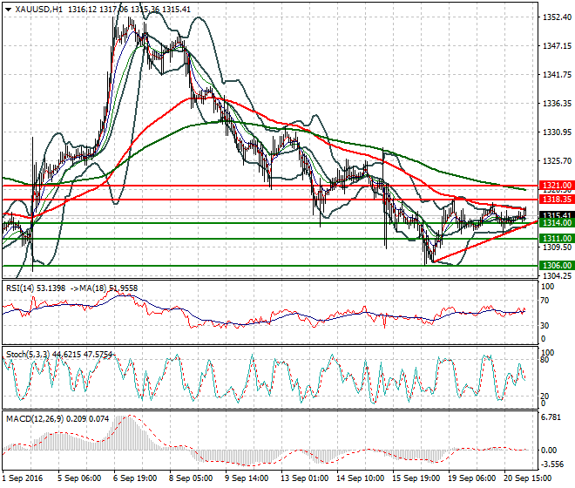Click the RSI scale value 70
Screen dimensions: 575x488
(545, 301)
